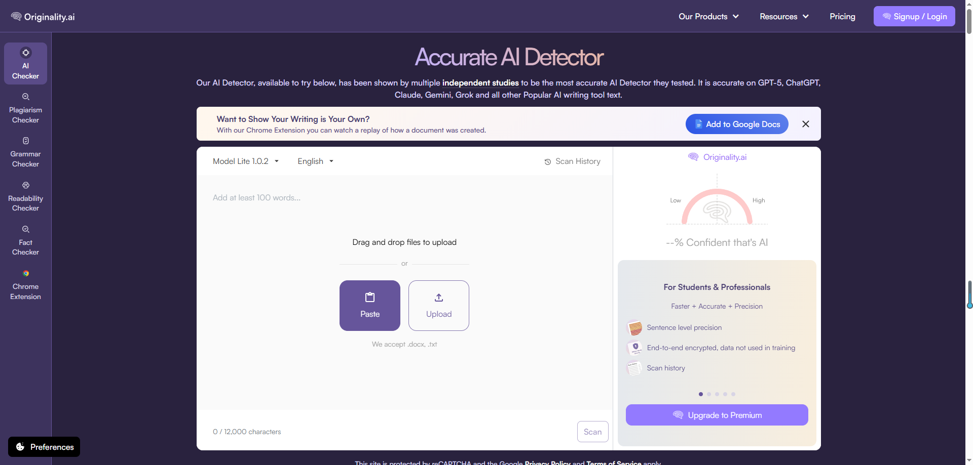
Task: Click the brain icon on Upgrade to Premium
Action: [x=678, y=415]
